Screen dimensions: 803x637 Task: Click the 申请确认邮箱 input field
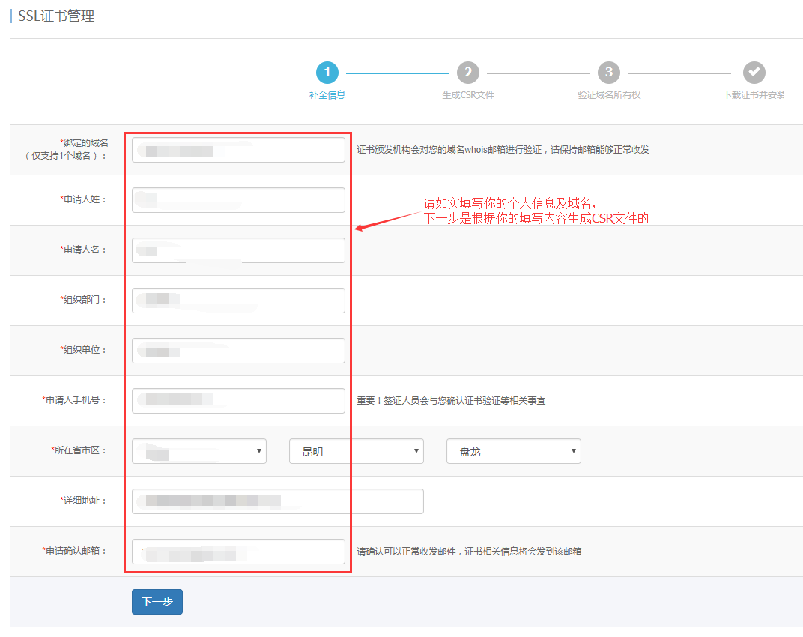[x=237, y=551]
